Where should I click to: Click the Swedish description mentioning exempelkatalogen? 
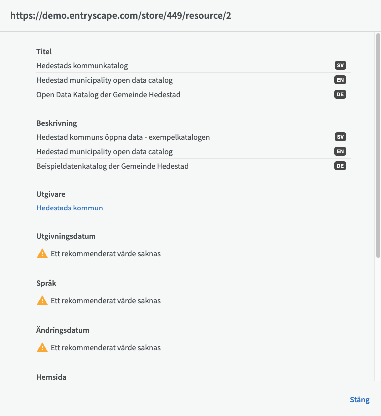click(123, 137)
